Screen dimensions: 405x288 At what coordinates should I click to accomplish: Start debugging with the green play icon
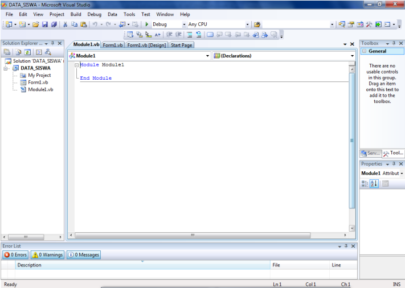(x=147, y=24)
